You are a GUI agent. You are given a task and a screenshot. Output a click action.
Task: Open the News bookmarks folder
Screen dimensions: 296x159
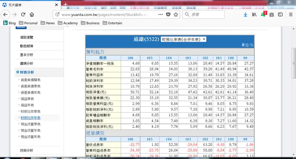click(x=48, y=23)
